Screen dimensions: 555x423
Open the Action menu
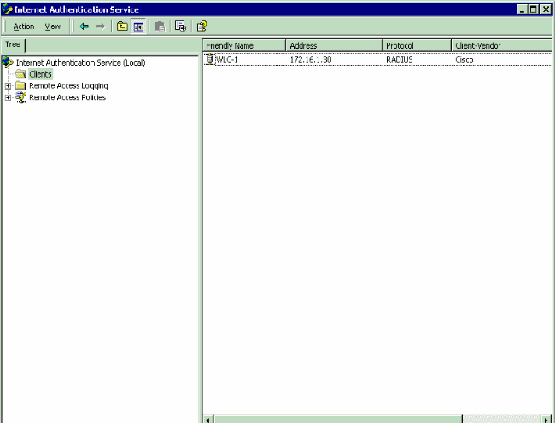click(x=24, y=26)
